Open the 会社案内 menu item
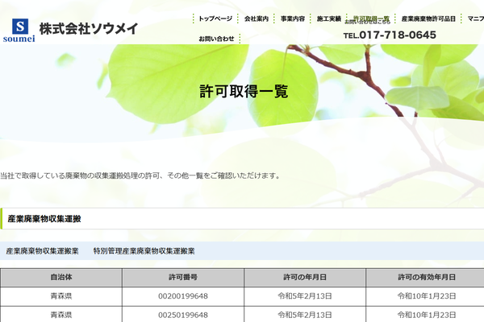 pyautogui.click(x=257, y=19)
